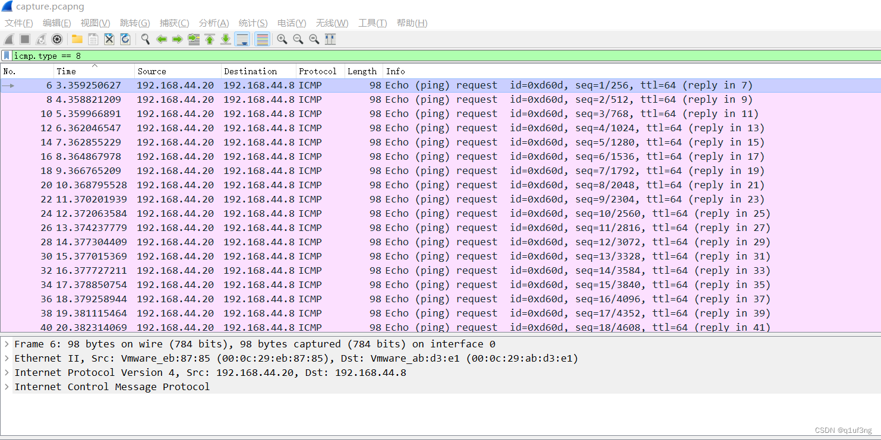Sort by the Time column header
The height and width of the screenshot is (440, 881).
point(94,71)
